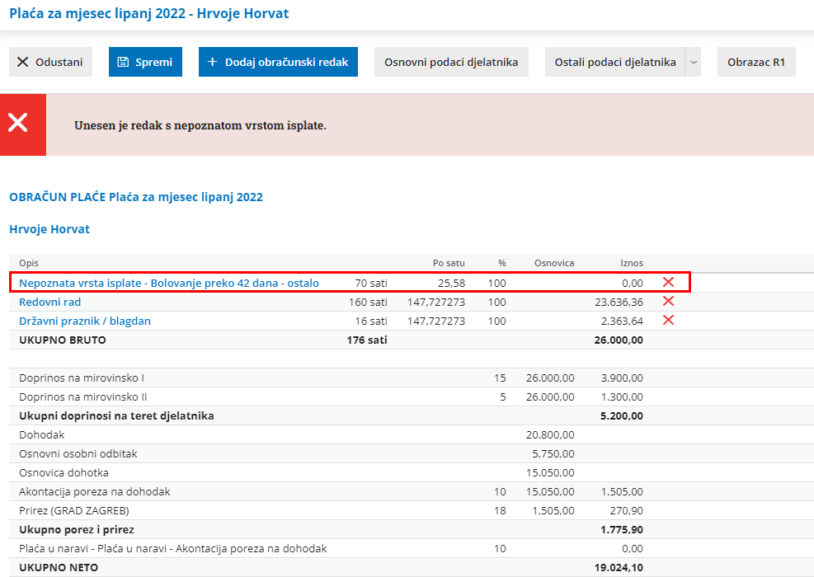Add a row via Dodaj obračunski redak
The width and height of the screenshot is (814, 577).
pyautogui.click(x=278, y=62)
